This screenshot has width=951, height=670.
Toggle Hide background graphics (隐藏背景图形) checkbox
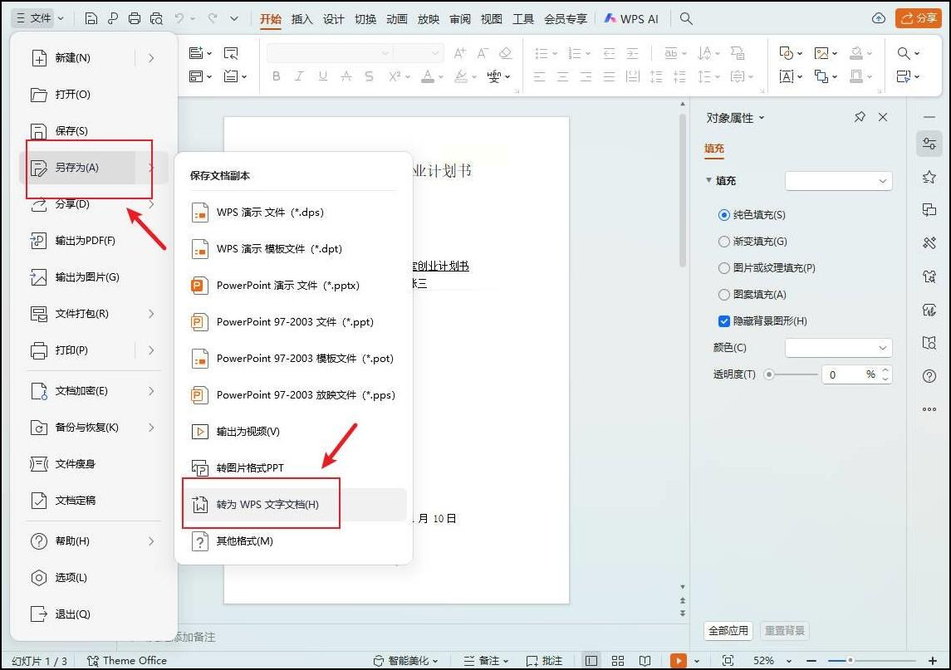(x=723, y=321)
